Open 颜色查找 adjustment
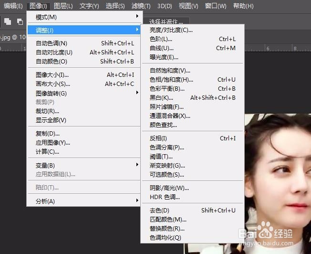This screenshot has height=254, width=311. [192, 125]
